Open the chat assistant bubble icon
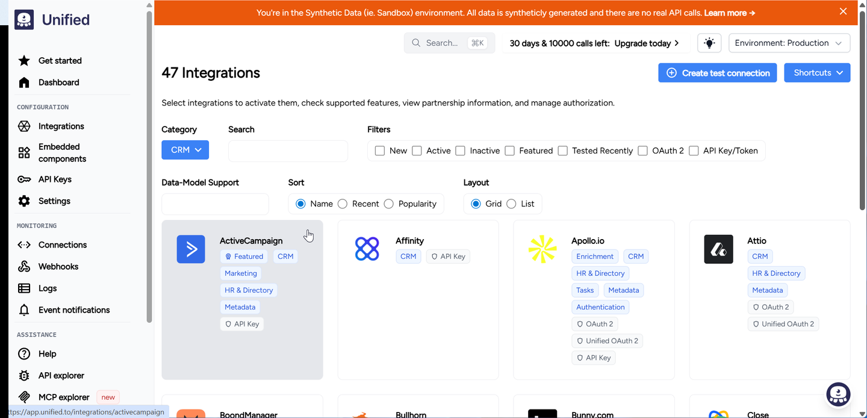This screenshot has height=418, width=867. [838, 395]
